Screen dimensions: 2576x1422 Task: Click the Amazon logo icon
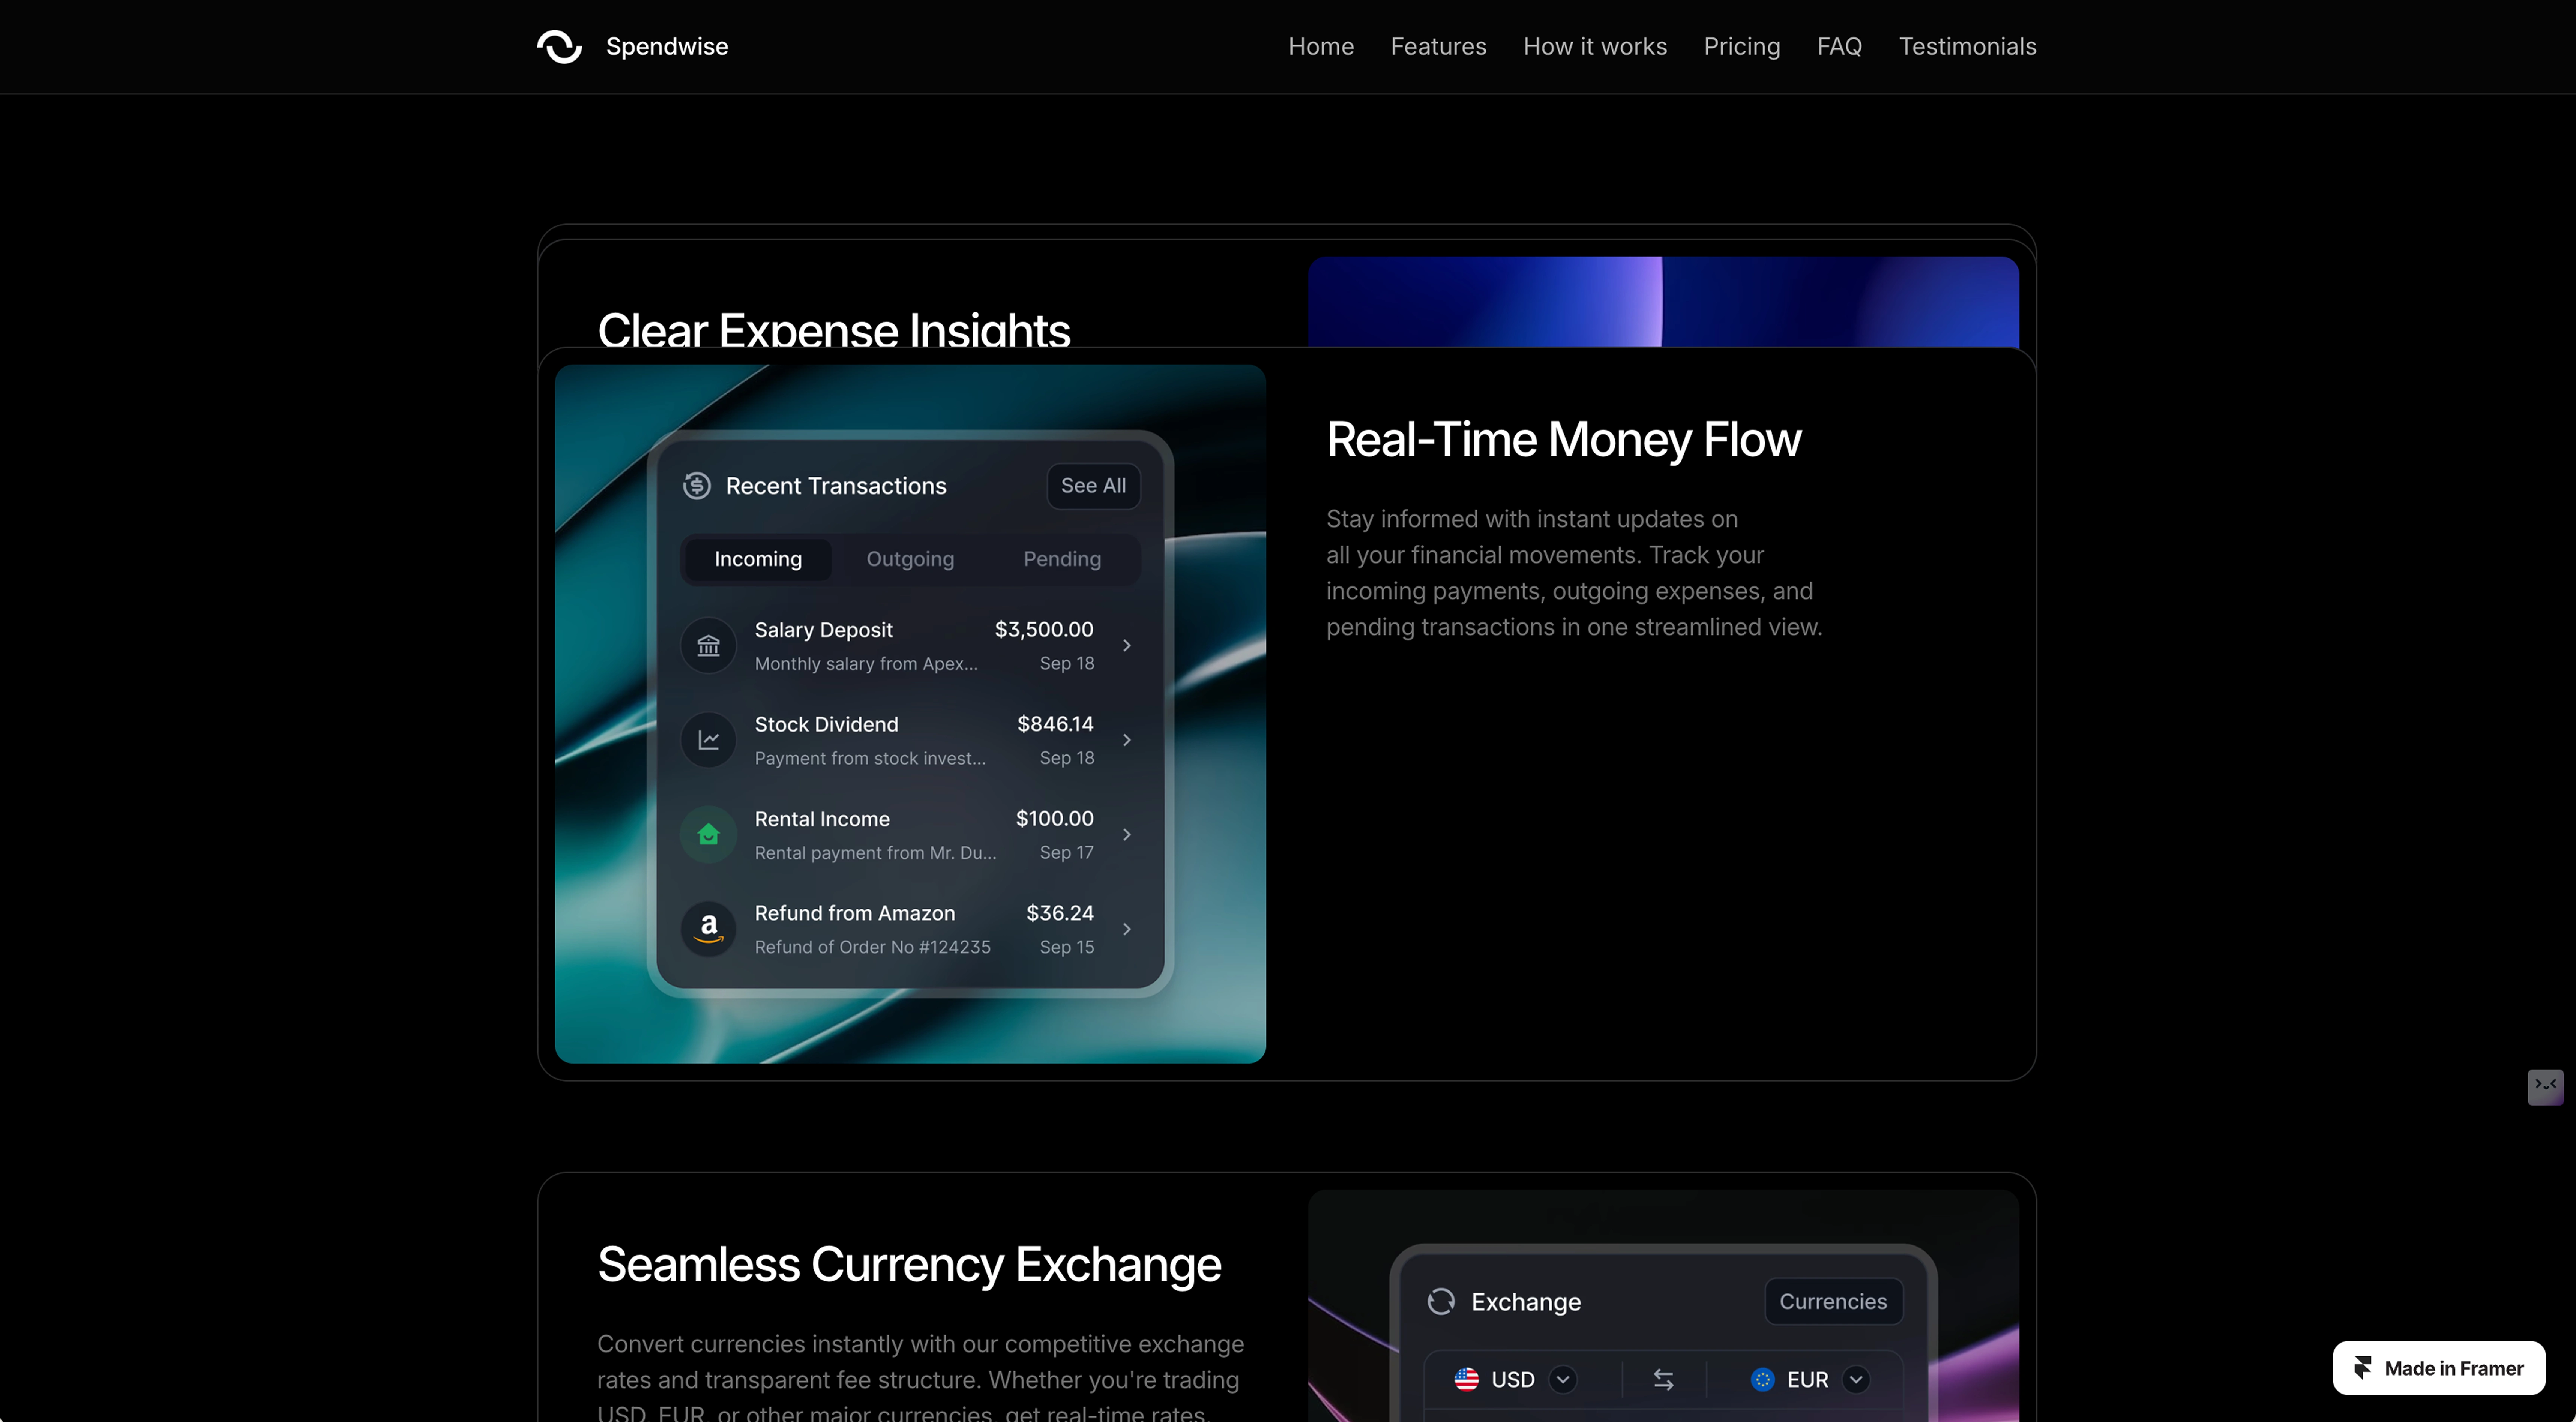[x=708, y=929]
